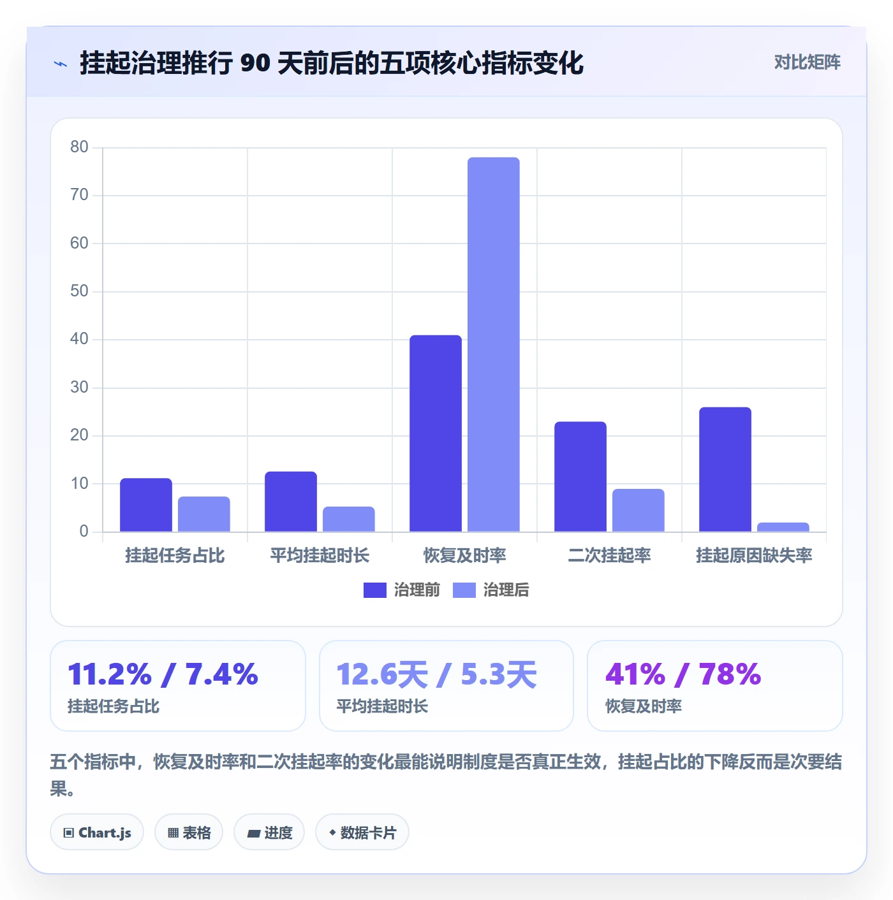
Task: Click the 平均挂起时长 x-axis label
Action: 320,556
